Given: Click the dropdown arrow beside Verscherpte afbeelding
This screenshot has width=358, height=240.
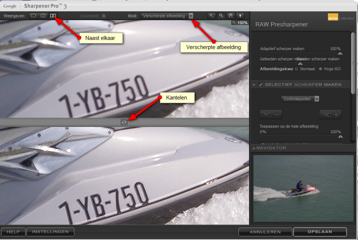Looking at the screenshot, I should [x=191, y=16].
